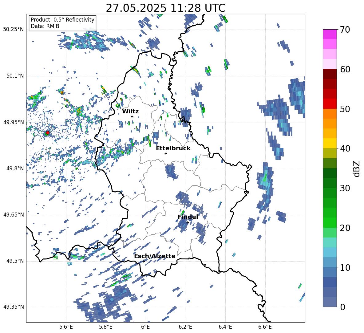Click the 6.6°E longitude label
Image resolution: width=364 pixels, height=333 pixels.
tap(265, 327)
